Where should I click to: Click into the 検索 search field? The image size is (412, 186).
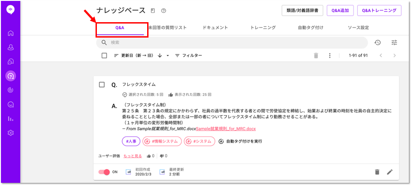(x=232, y=43)
